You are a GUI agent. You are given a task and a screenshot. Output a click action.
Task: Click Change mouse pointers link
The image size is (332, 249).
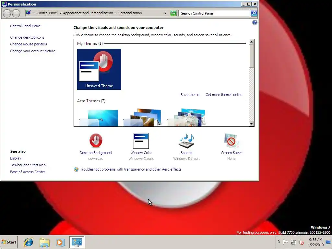click(x=29, y=44)
